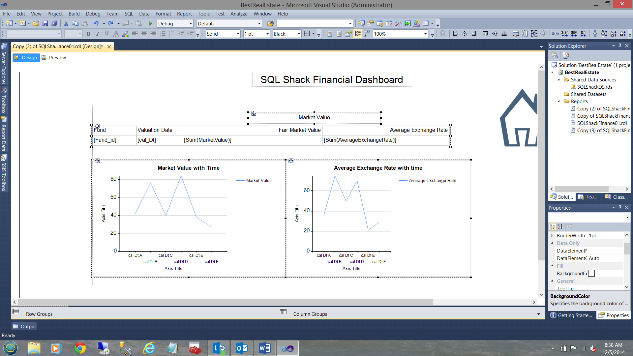Click the Undo arrow icon
The width and height of the screenshot is (633, 356).
point(96,23)
